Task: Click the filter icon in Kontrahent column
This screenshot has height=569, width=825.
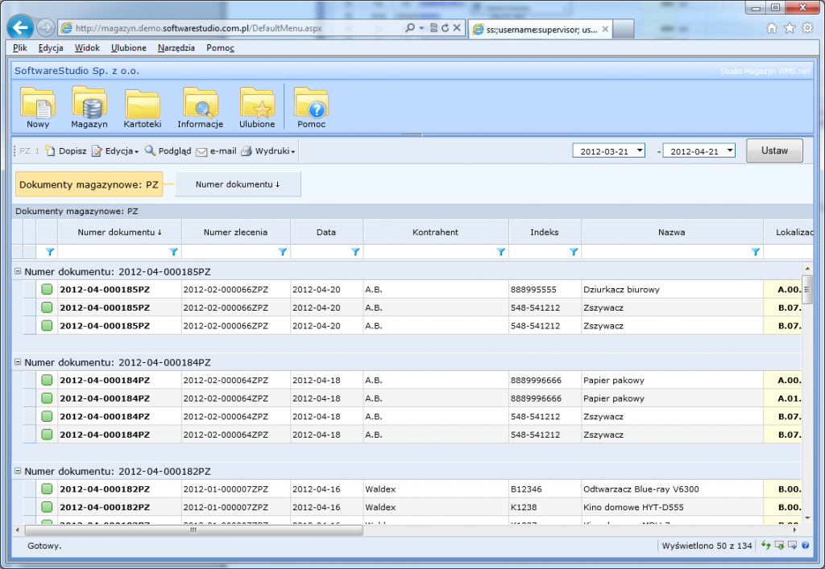Action: tap(500, 252)
